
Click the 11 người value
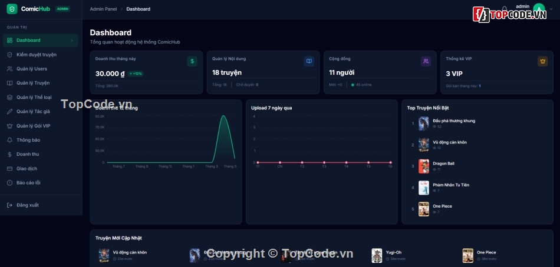pos(341,73)
